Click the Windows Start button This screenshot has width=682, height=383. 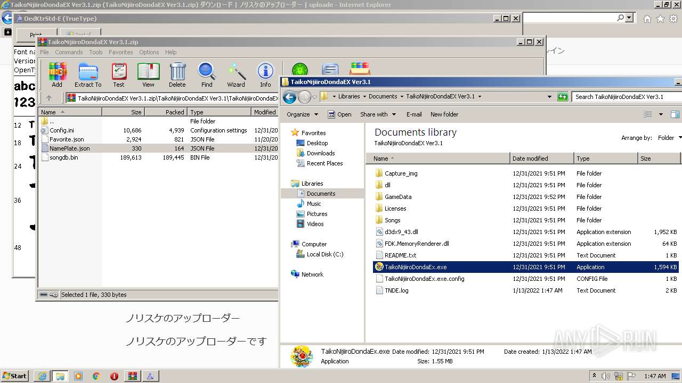click(x=14, y=376)
